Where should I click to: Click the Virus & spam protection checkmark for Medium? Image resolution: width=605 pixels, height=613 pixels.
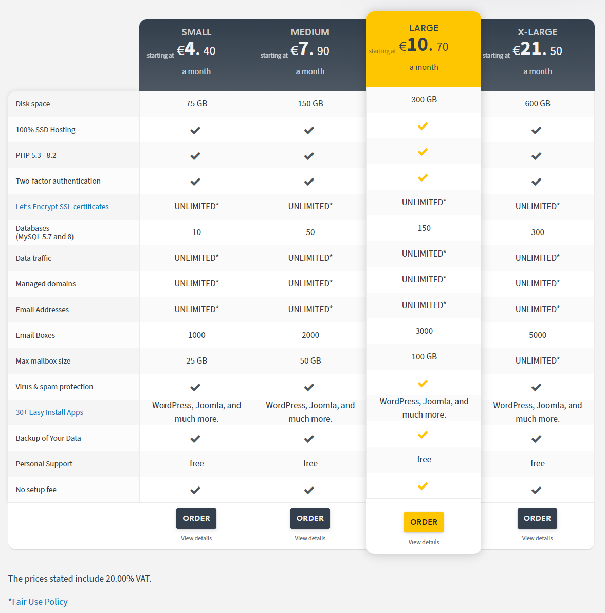(x=309, y=387)
